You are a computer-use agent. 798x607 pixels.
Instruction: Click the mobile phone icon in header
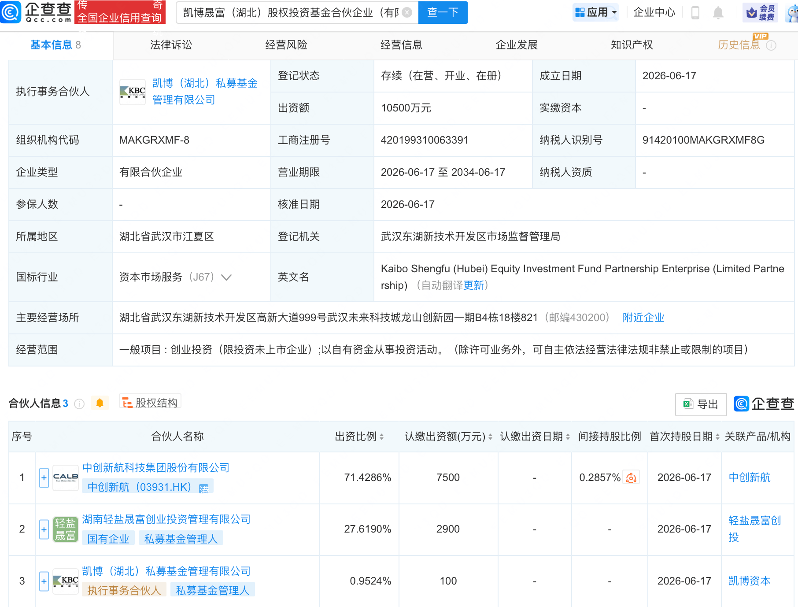(x=695, y=12)
